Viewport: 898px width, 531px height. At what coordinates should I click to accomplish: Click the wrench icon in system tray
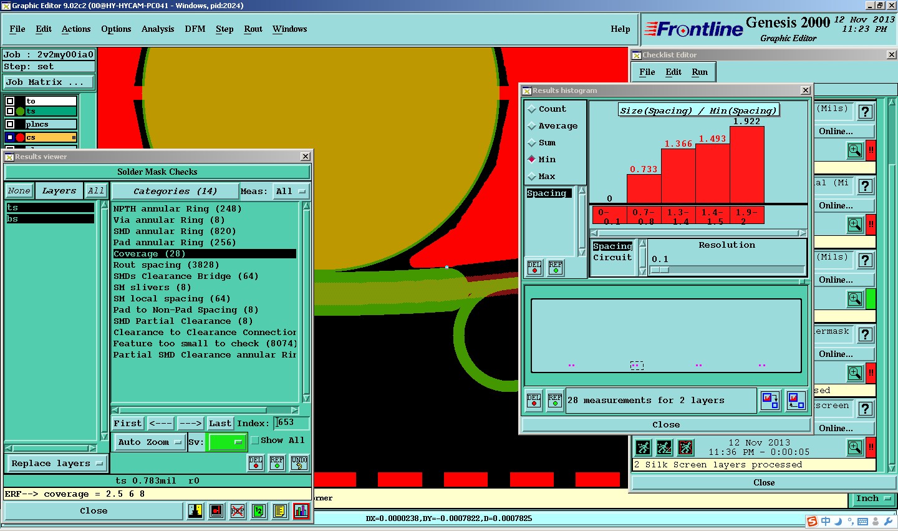pyautogui.click(x=888, y=522)
